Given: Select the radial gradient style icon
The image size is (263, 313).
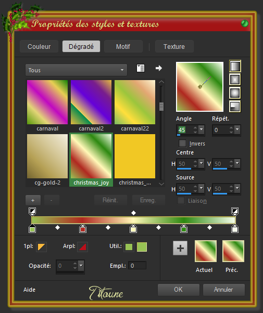Looking at the screenshot, I should 235,107.
